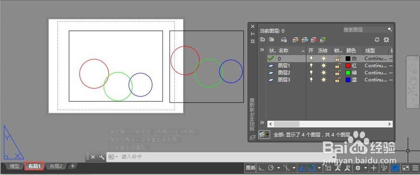Lock layer 0 with padlock icon
This screenshot has width=420, height=175.
coord(338,58)
